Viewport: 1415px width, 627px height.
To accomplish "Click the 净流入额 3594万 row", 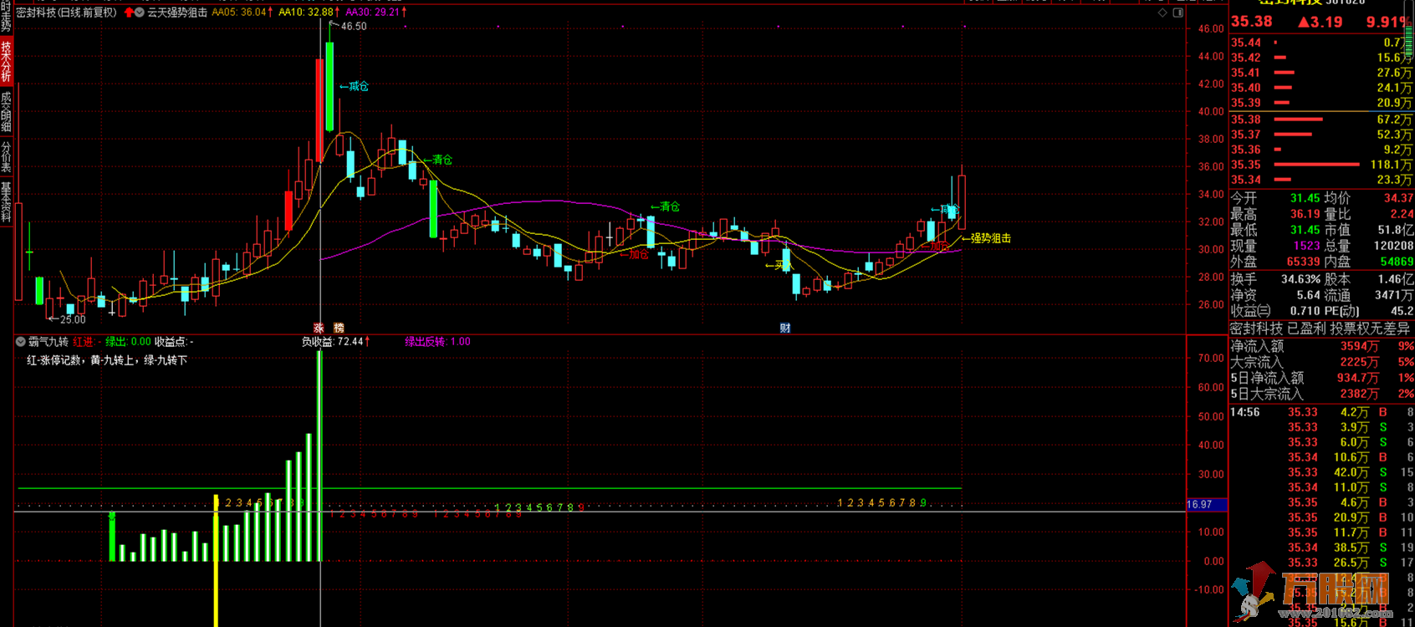I will tap(1321, 346).
